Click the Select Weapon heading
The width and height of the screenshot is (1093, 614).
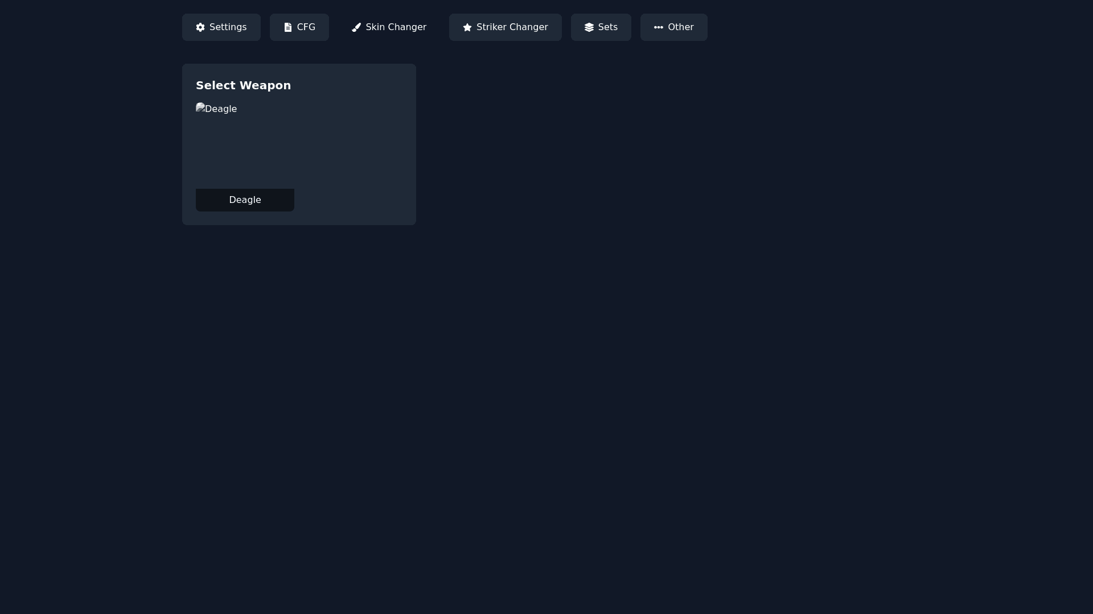tap(243, 85)
